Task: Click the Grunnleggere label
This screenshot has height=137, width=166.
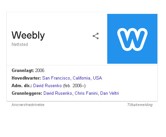Action: (27, 93)
